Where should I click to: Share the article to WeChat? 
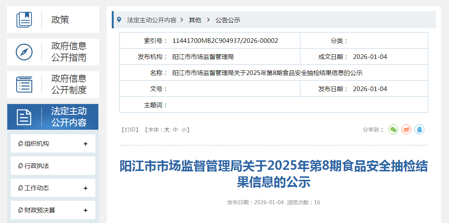coord(393,130)
